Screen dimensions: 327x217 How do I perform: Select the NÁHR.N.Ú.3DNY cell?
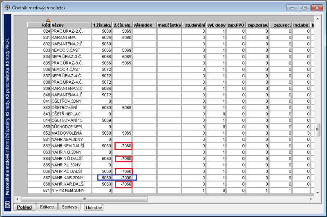pyautogui.click(x=71, y=152)
